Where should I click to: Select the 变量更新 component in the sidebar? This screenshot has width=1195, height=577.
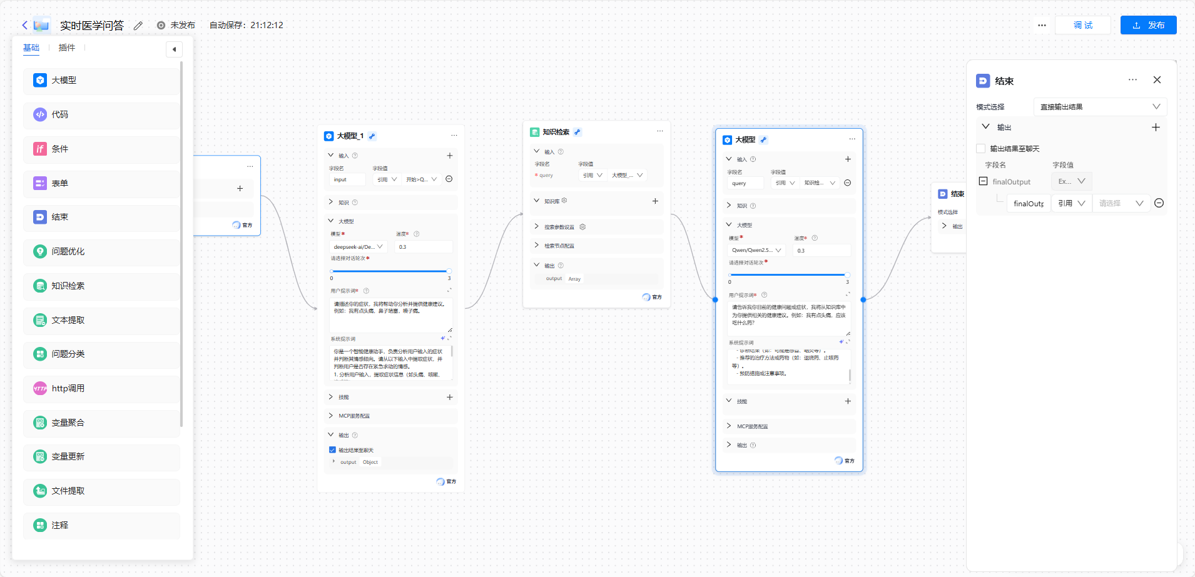tap(102, 456)
